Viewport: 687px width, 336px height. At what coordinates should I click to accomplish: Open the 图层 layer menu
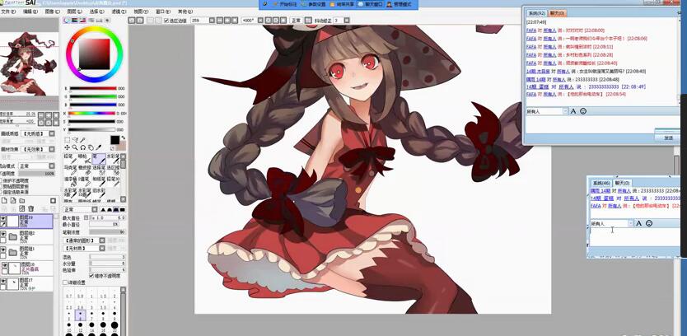[74, 12]
